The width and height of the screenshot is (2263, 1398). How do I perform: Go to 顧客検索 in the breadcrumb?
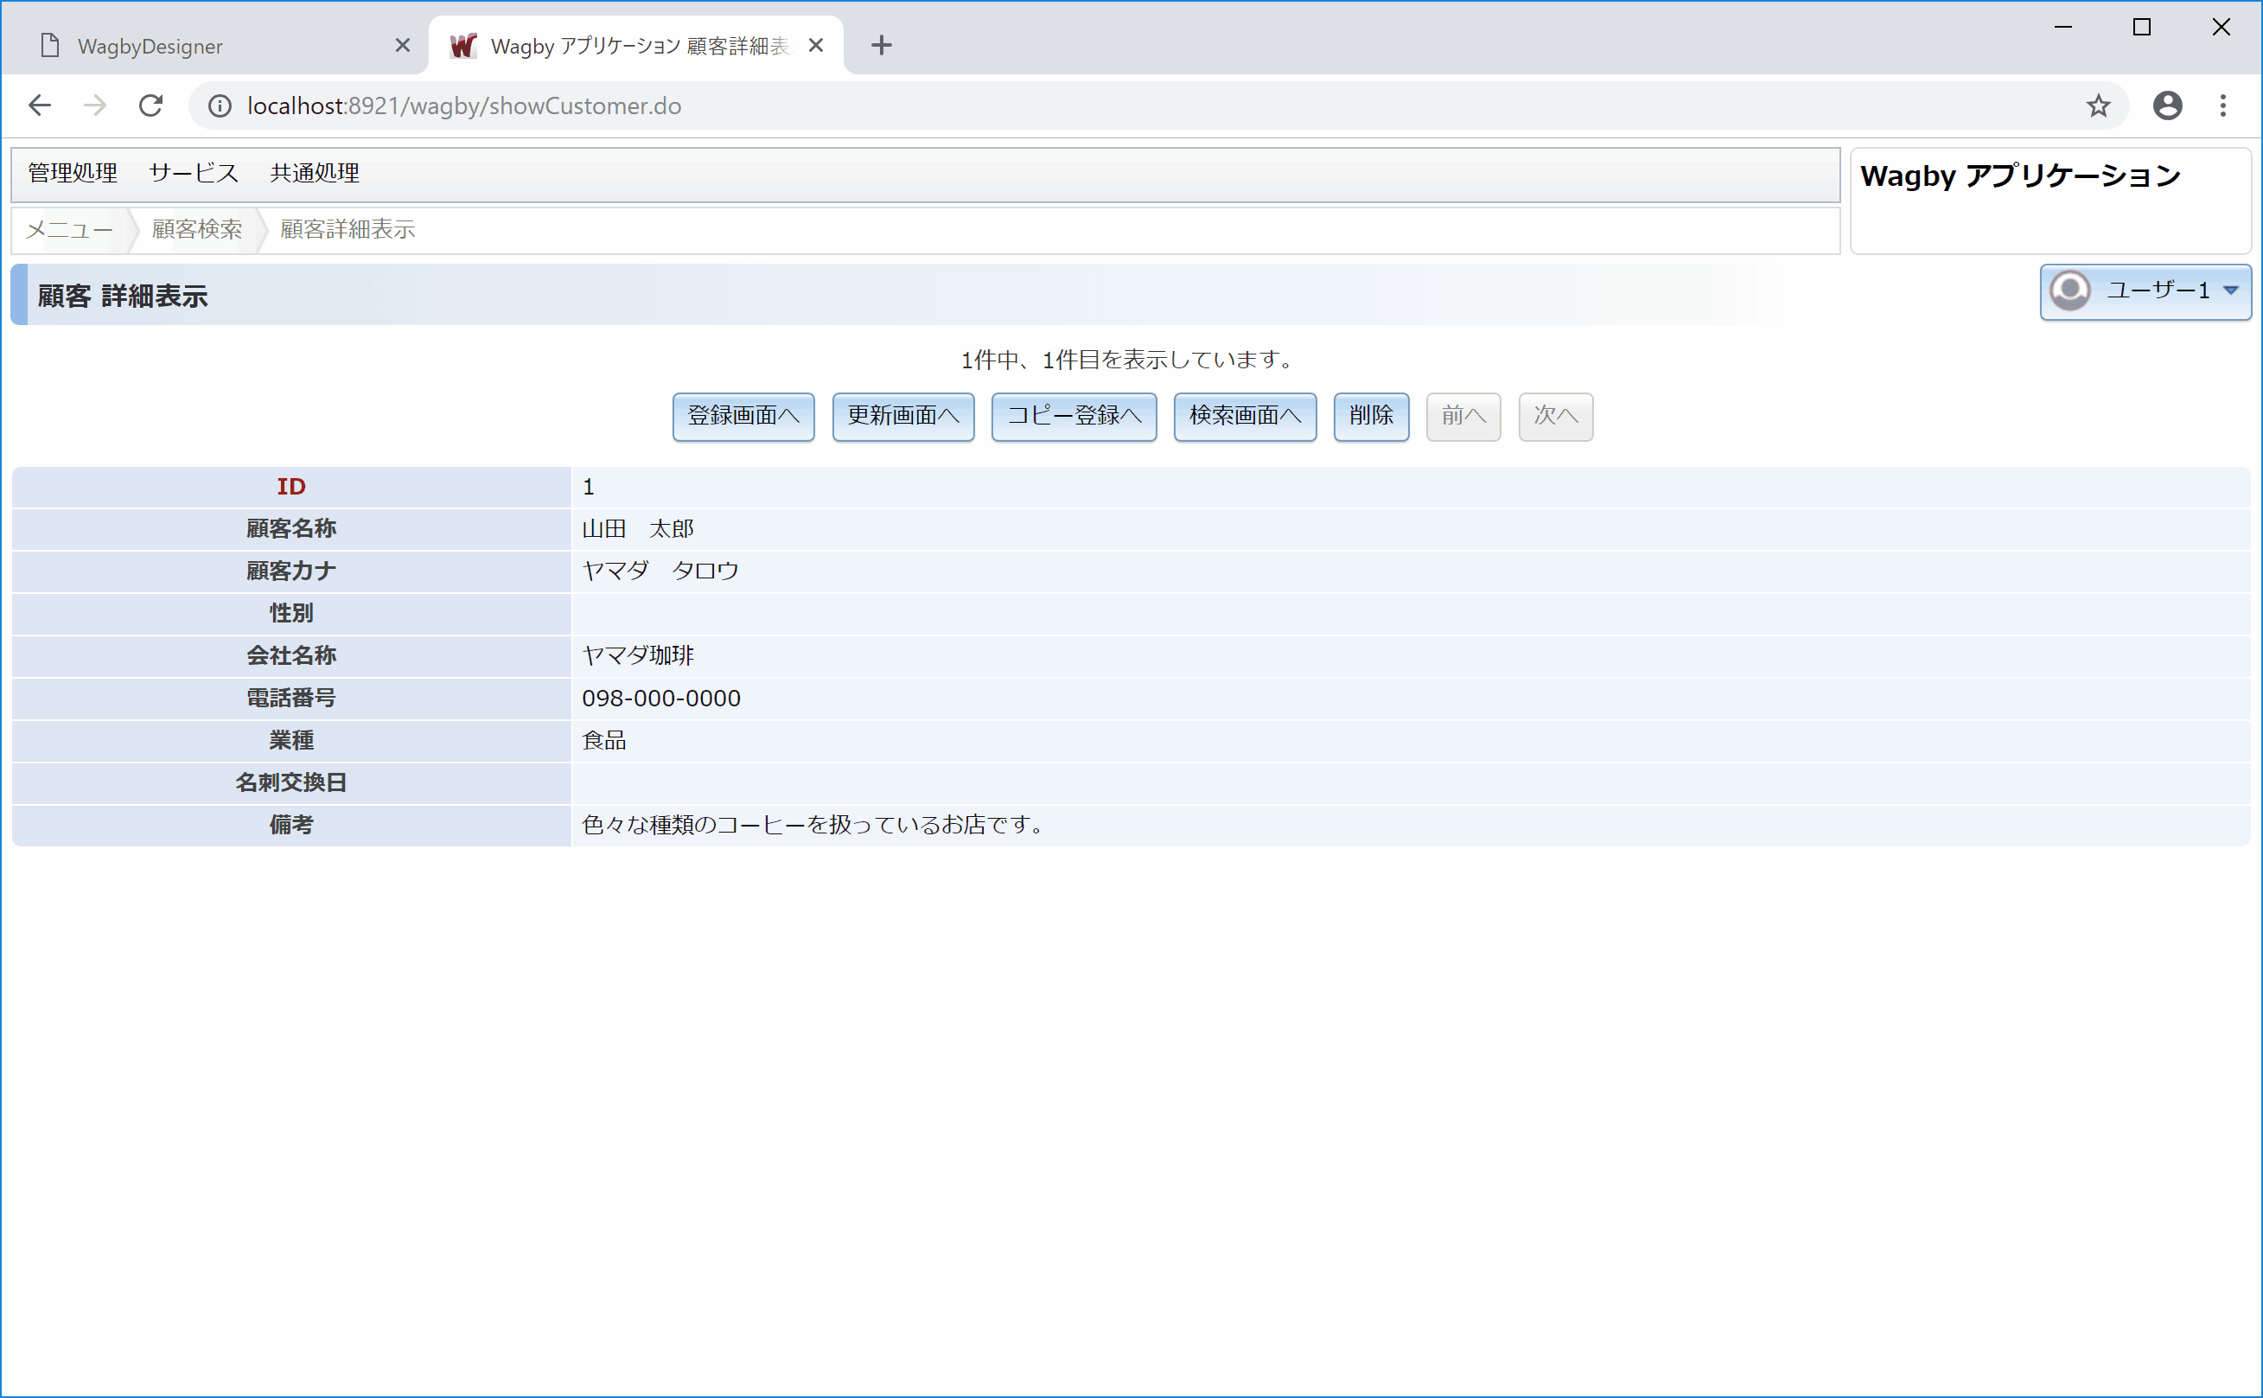pos(197,229)
